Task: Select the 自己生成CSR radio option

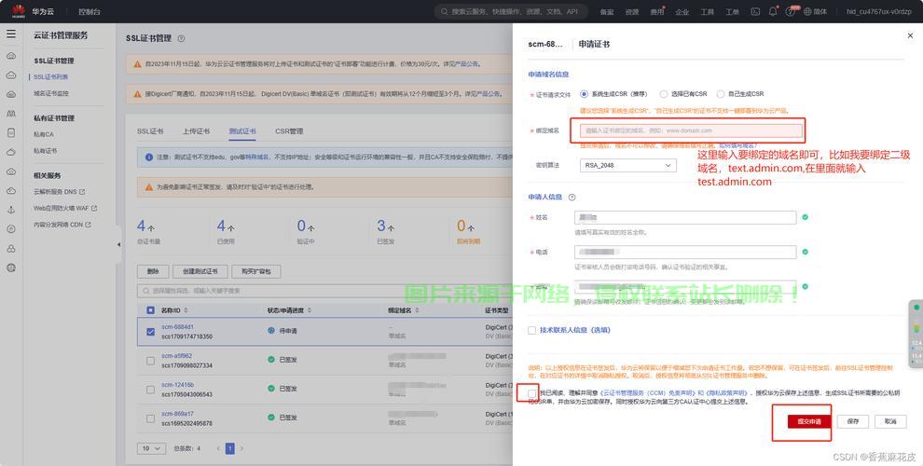Action: point(721,93)
